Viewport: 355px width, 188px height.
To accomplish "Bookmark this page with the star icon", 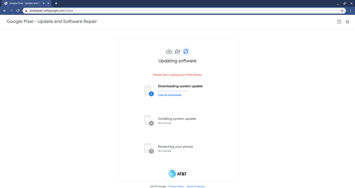I will point(342,11).
